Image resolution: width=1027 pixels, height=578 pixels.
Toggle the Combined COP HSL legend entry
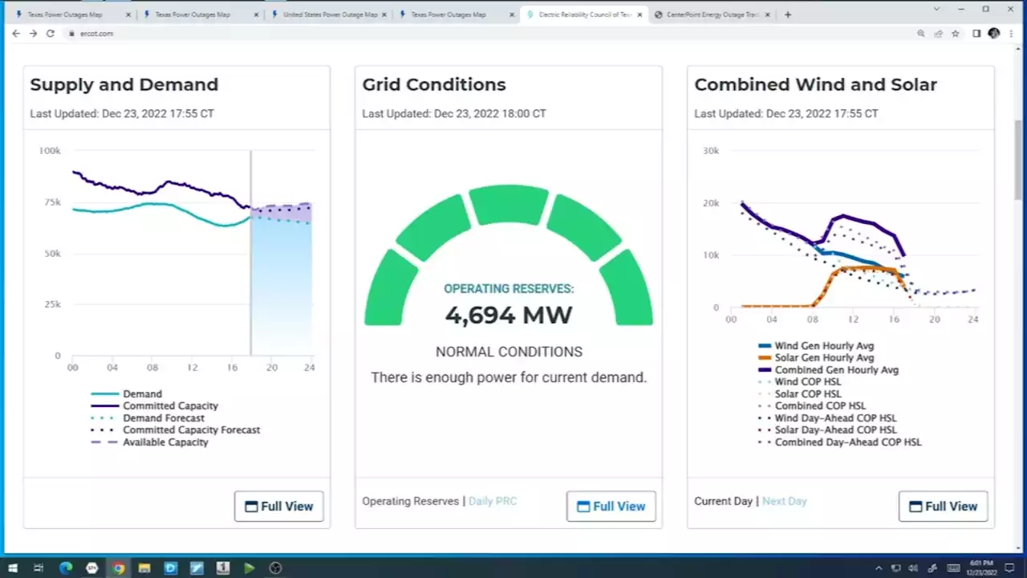(x=812, y=406)
